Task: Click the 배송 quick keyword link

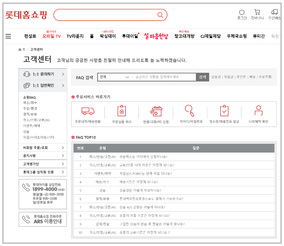Action: [x=252, y=77]
